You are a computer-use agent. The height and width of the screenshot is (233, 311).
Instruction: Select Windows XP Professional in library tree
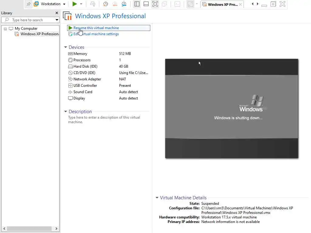(37, 34)
